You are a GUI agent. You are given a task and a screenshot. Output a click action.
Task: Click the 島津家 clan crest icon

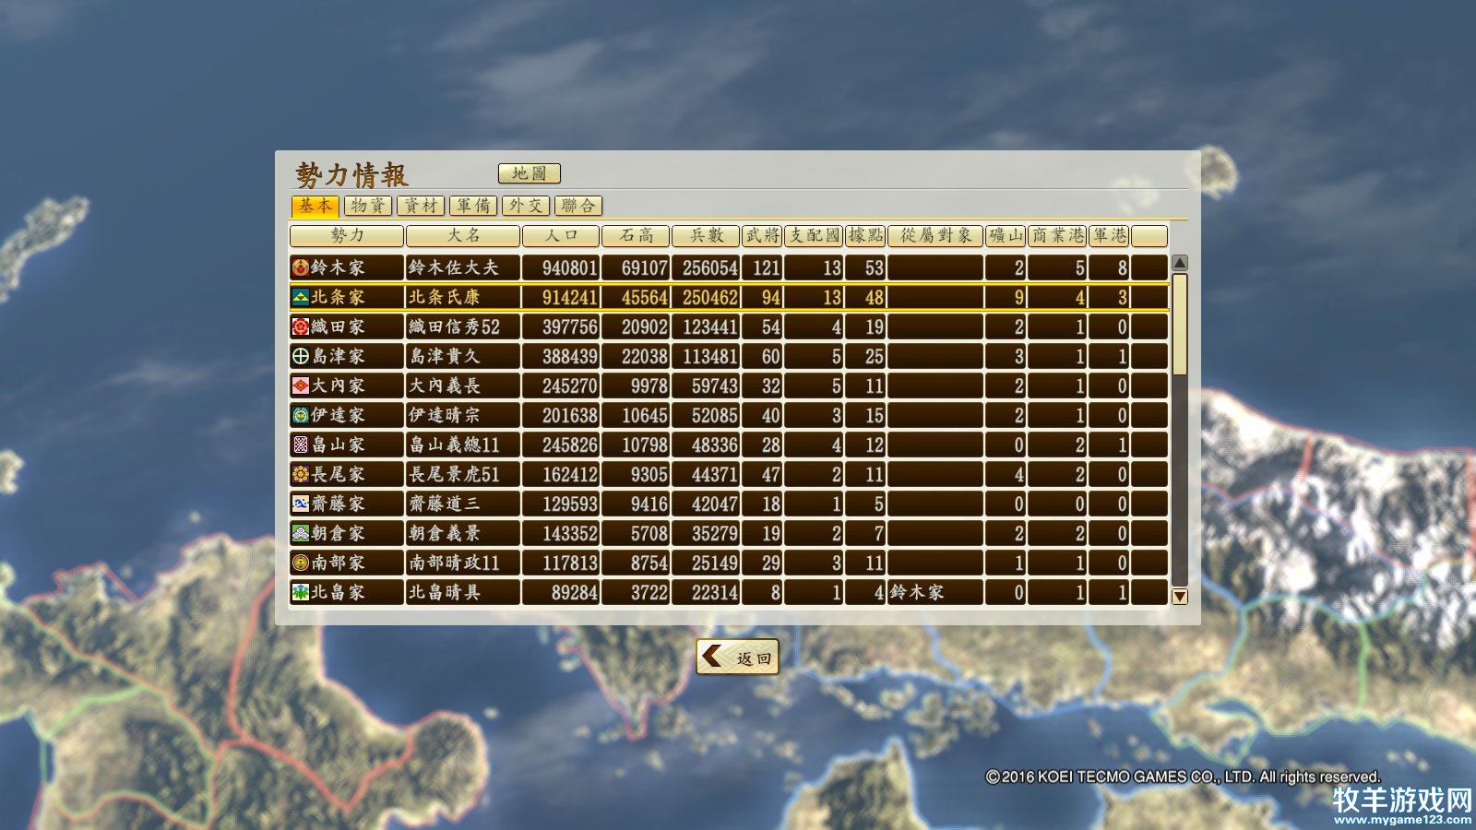click(301, 356)
